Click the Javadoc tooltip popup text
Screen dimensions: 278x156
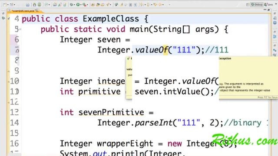(245, 87)
